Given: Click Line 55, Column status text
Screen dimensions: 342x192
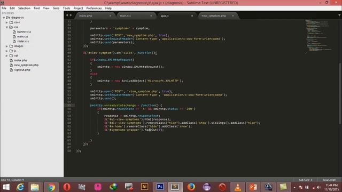Looking at the screenshot, I should pos(12,180).
